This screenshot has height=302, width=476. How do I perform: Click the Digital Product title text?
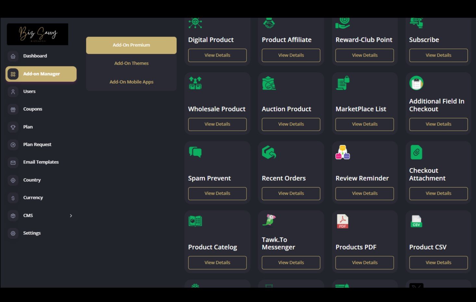211,40
